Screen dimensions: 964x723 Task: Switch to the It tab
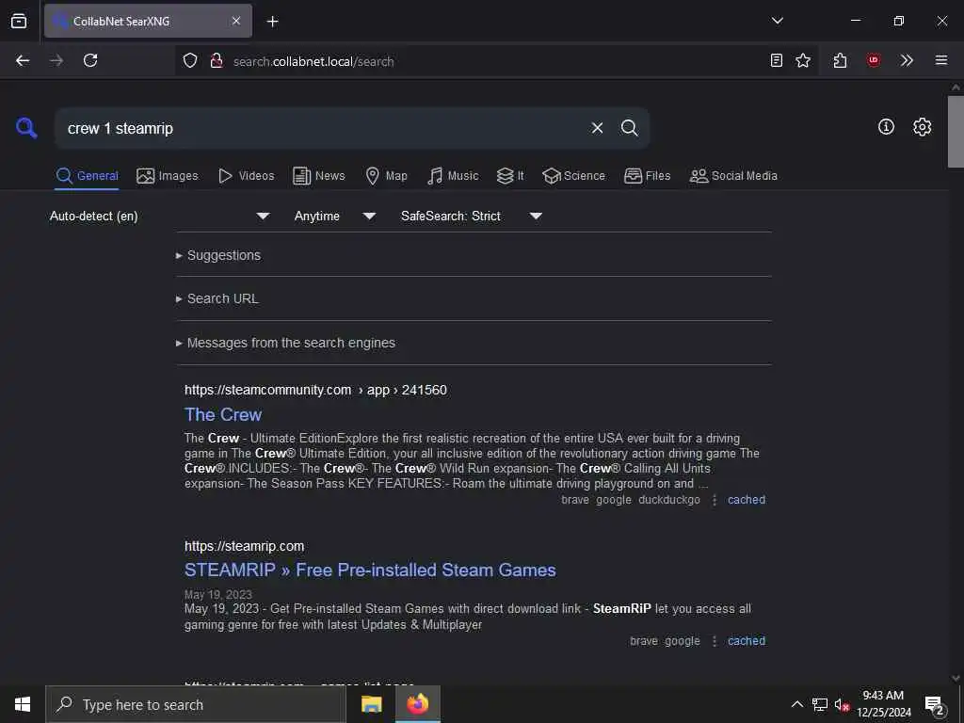(510, 176)
